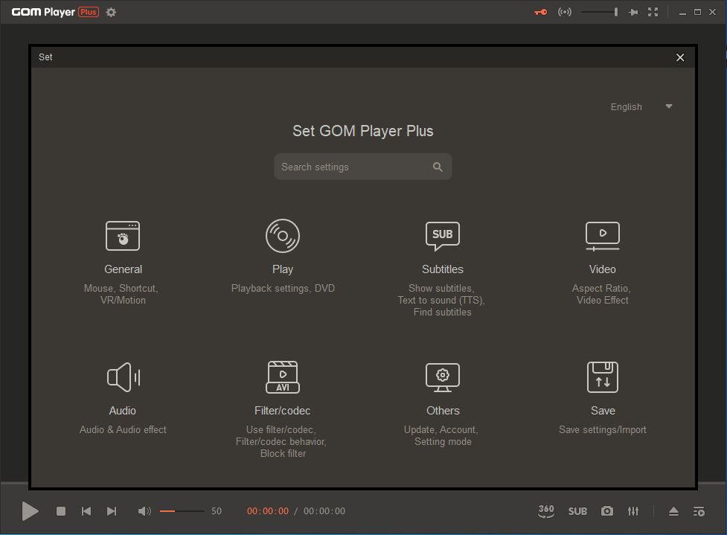Click the Video label

pyautogui.click(x=602, y=269)
